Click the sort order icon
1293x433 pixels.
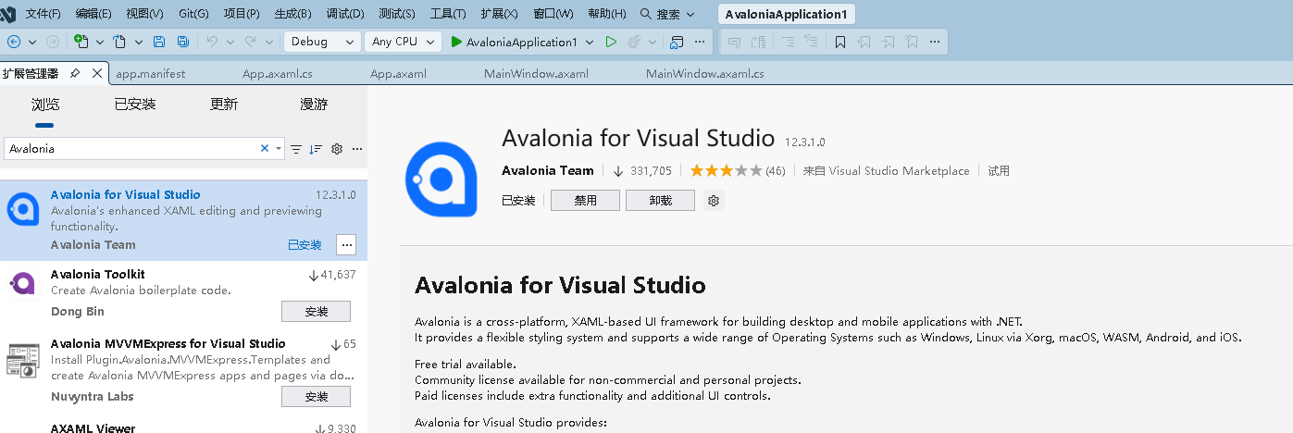point(316,149)
